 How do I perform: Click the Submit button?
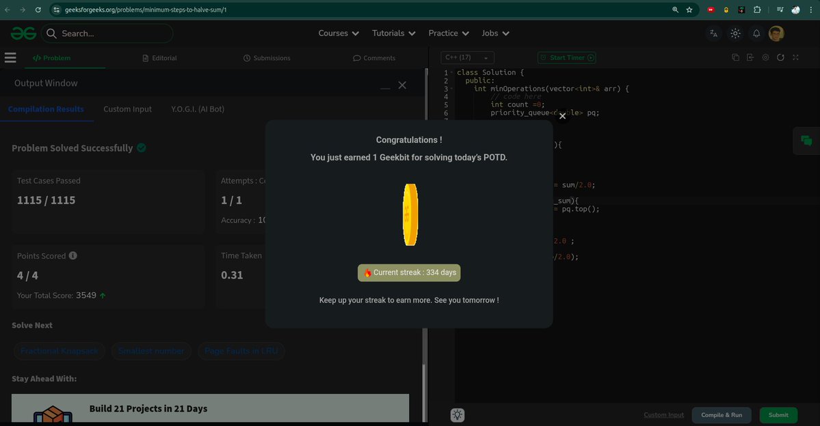[x=778, y=415]
